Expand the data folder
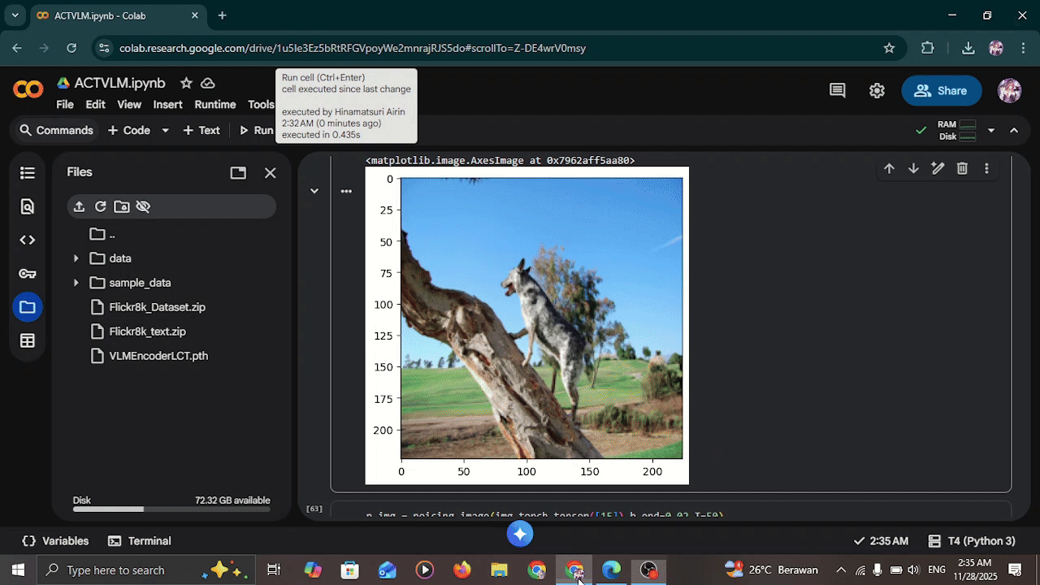This screenshot has width=1040, height=585. (x=76, y=258)
